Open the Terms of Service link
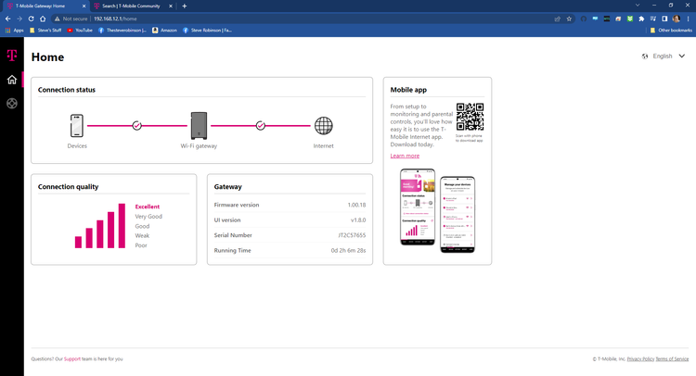This screenshot has height=376, width=696. 672,359
